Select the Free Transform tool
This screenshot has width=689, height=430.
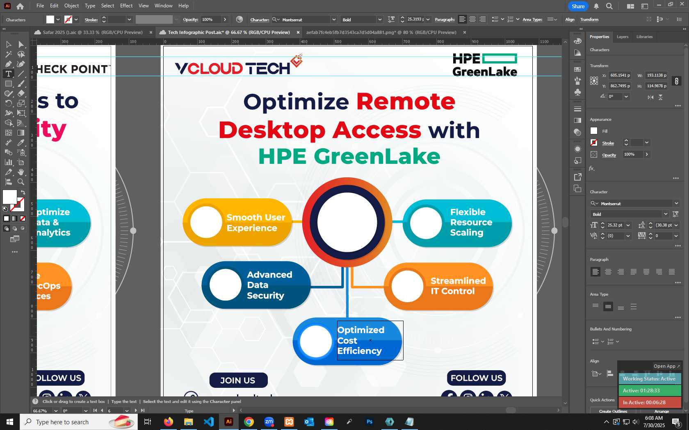tap(21, 113)
